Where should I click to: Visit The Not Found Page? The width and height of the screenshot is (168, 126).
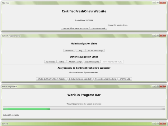(95, 51)
